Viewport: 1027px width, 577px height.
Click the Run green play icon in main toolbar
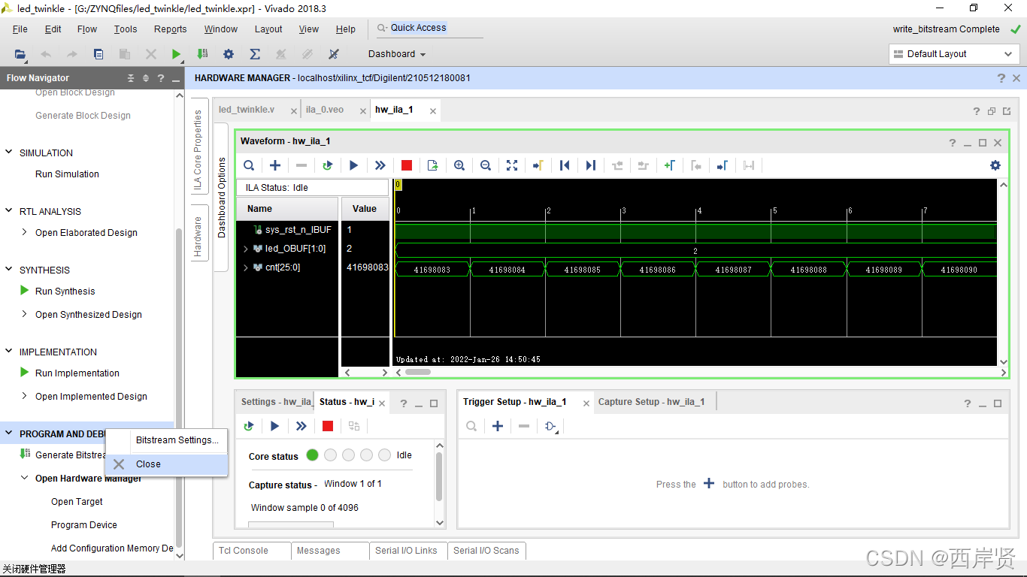coord(176,54)
